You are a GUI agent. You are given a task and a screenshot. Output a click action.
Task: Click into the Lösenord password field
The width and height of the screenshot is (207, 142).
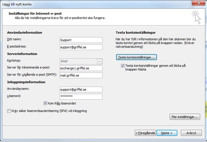click(x=81, y=97)
